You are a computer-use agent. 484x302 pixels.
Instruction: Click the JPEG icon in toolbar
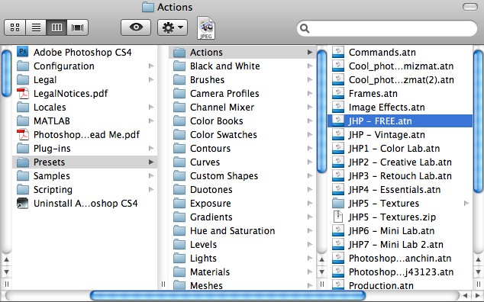206,28
